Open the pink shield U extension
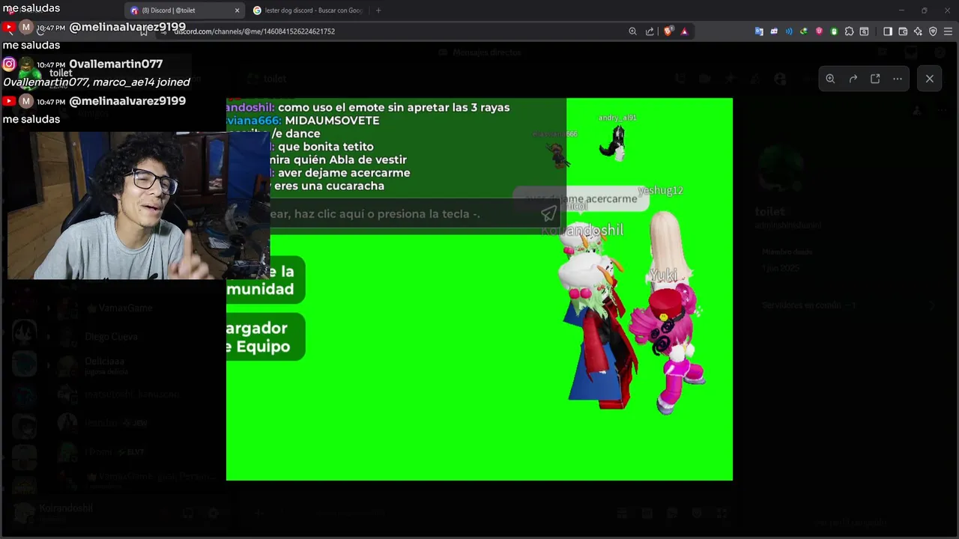 point(819,31)
